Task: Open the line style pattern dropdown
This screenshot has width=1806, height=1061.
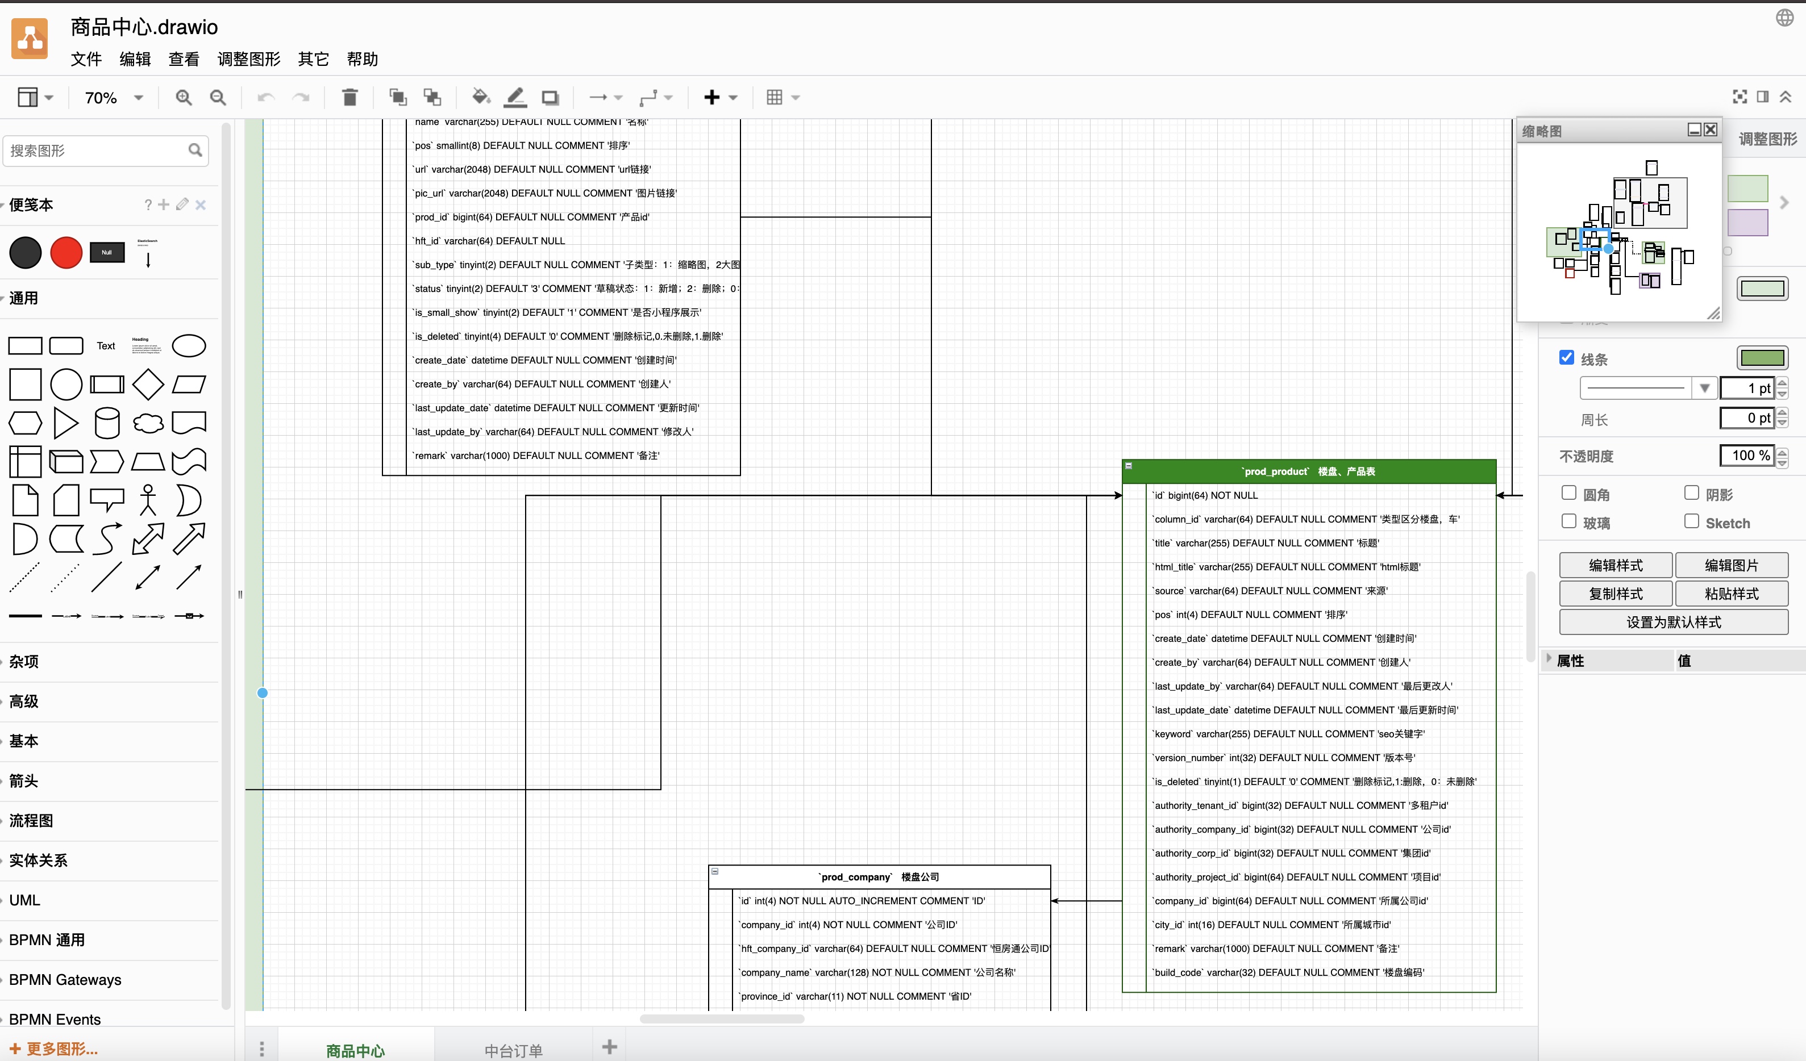Action: [x=1704, y=389]
